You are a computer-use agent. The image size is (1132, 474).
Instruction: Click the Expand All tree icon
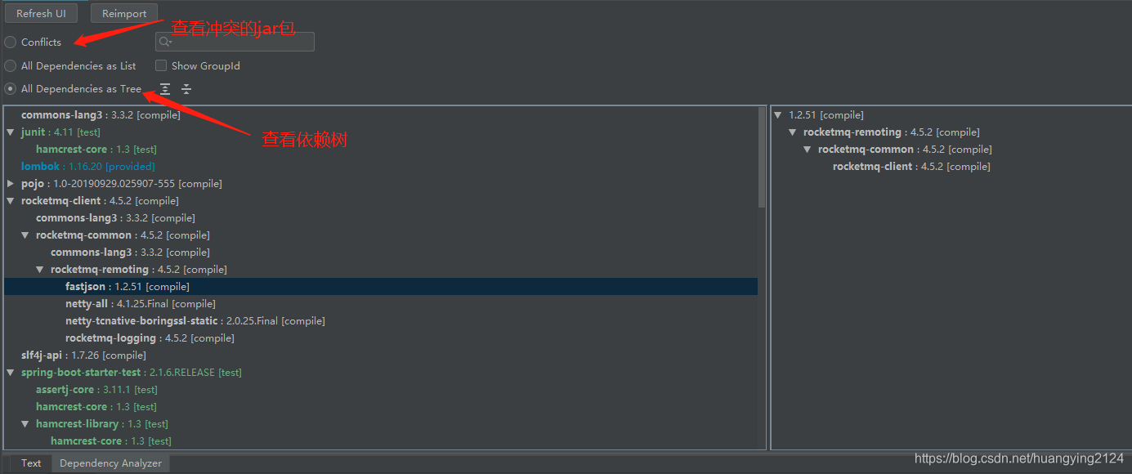[164, 89]
